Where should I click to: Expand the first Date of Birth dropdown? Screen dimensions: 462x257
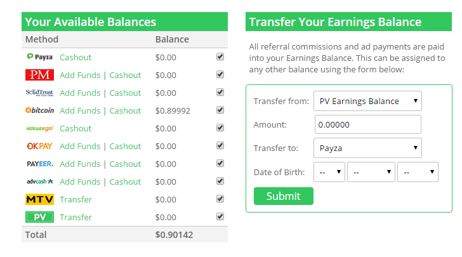click(x=329, y=172)
